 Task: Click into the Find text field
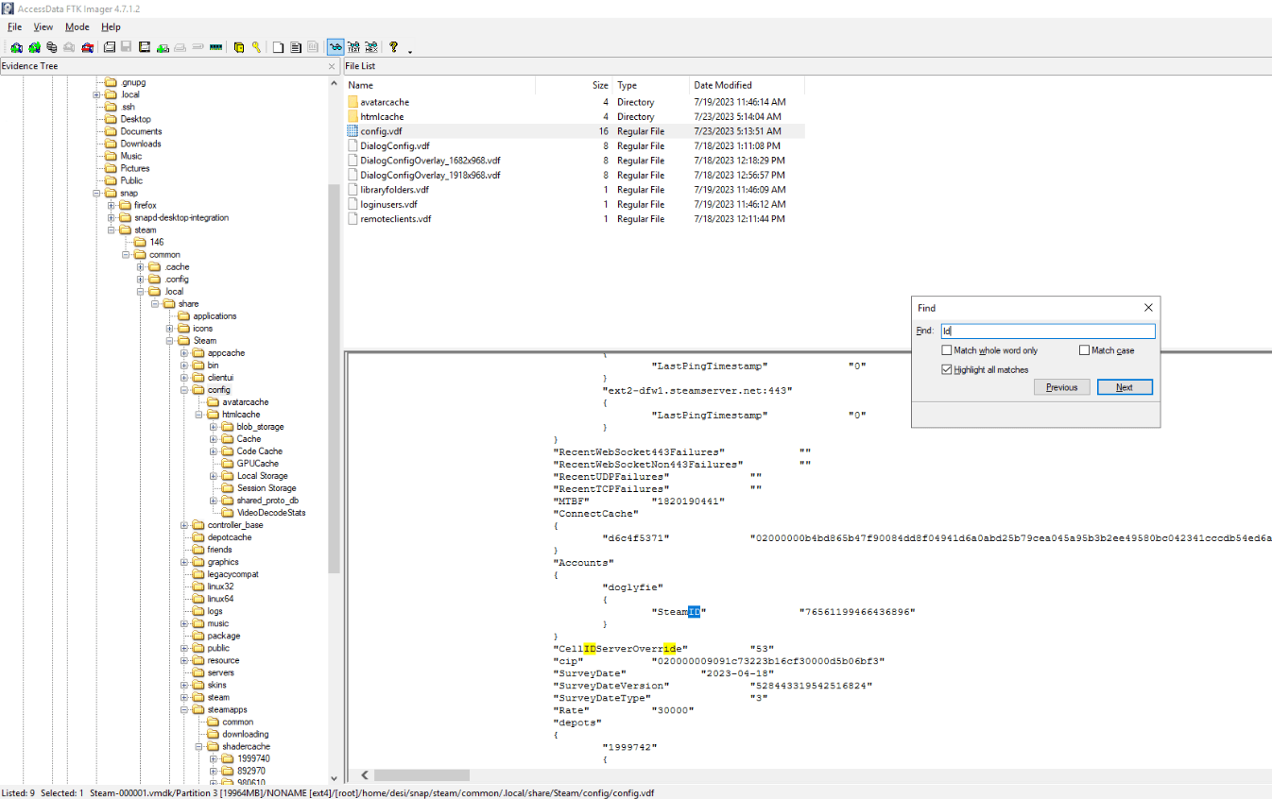point(1047,331)
